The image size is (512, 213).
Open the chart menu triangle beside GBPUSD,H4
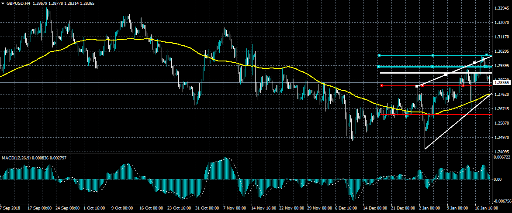(x=3, y=3)
